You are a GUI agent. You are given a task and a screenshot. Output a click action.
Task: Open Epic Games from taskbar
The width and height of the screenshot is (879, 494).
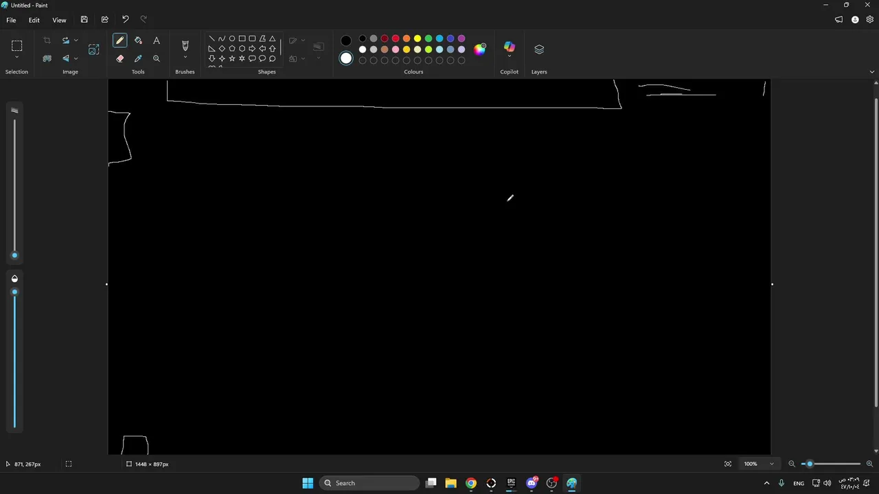pos(511,483)
